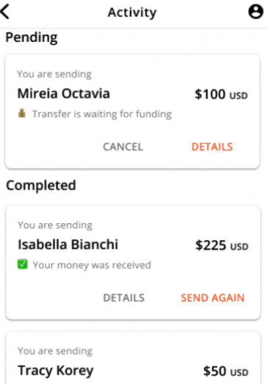Click the money bag funding icon
The width and height of the screenshot is (267, 384).
click(x=22, y=113)
